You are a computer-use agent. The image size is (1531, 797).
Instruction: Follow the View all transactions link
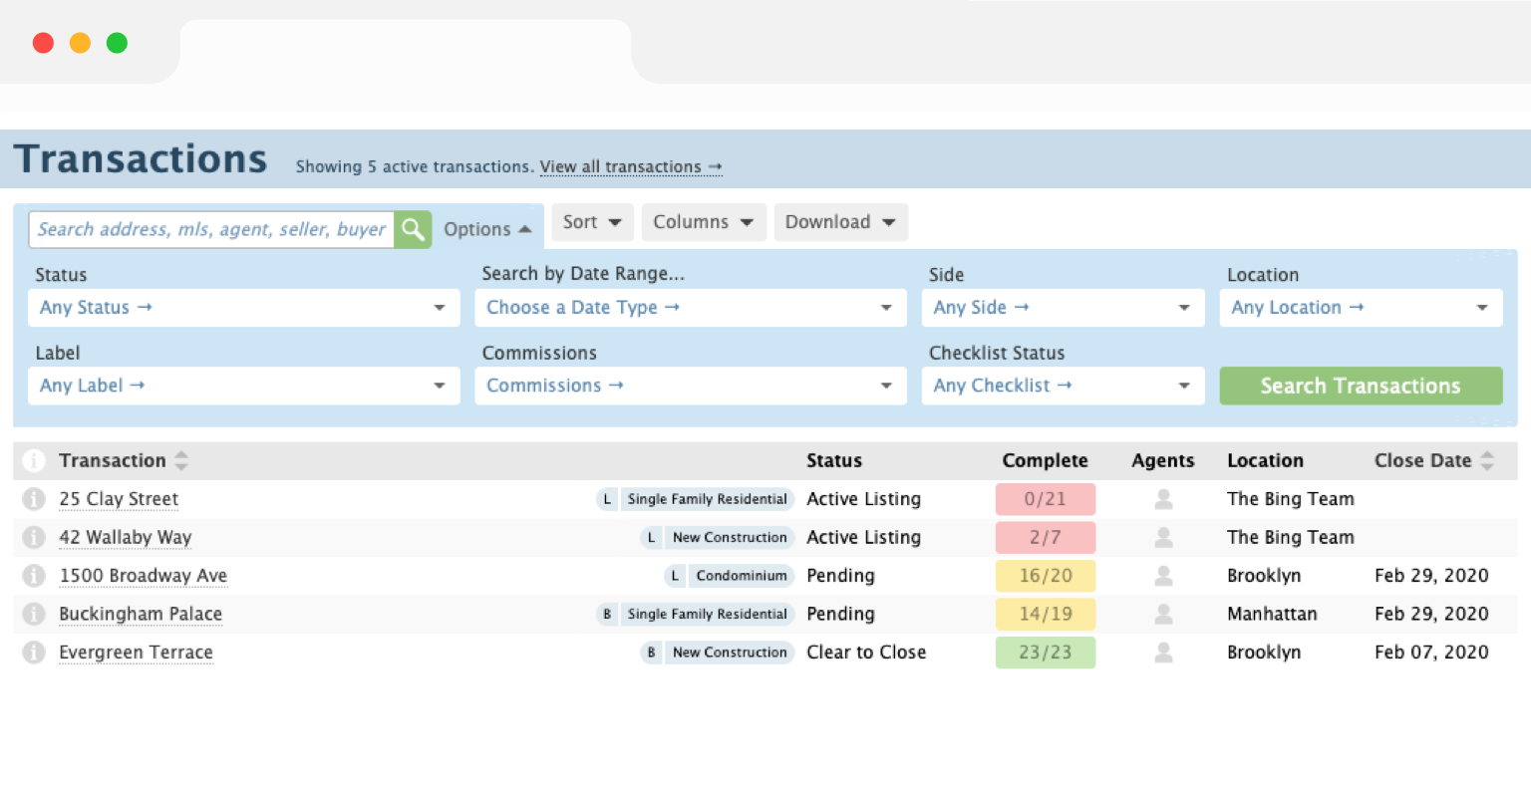click(631, 167)
